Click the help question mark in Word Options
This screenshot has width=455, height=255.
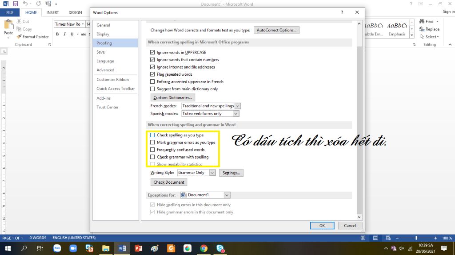pos(342,12)
